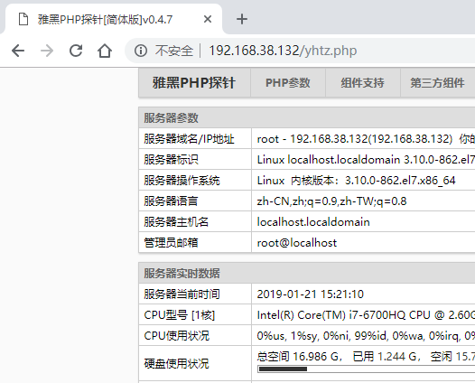Click the page favicon on the tab
This screenshot has width=475, height=383.
click(x=23, y=19)
